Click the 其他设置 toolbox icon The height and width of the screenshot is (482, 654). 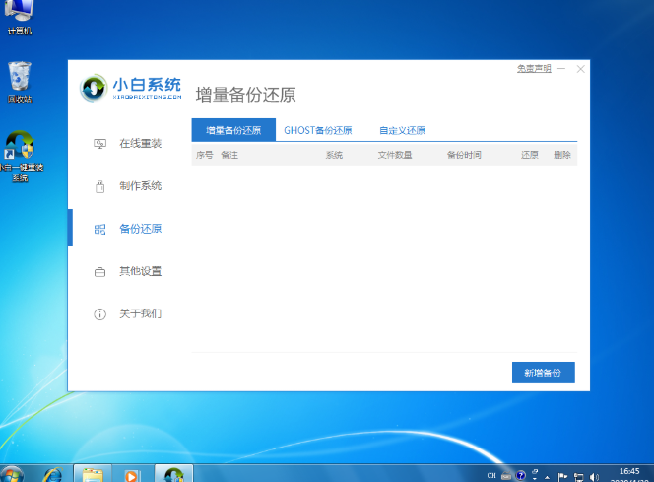pyautogui.click(x=99, y=271)
